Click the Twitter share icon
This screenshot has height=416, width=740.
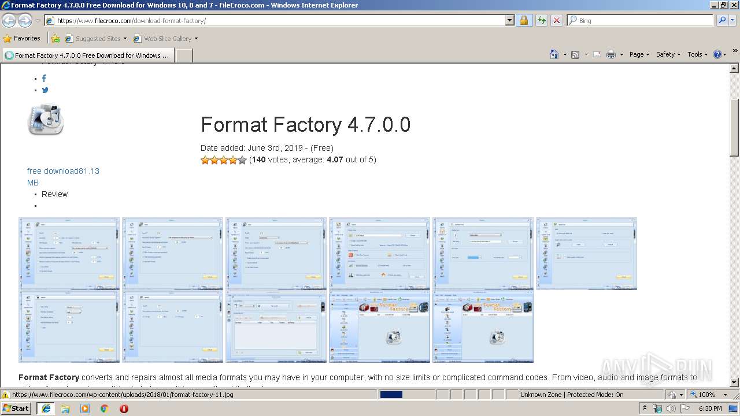click(45, 90)
